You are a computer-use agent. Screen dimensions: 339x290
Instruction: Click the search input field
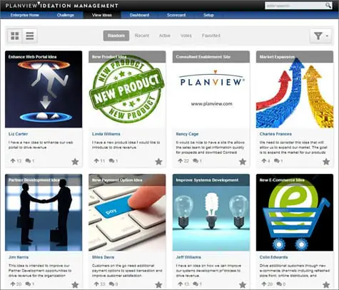point(295,6)
